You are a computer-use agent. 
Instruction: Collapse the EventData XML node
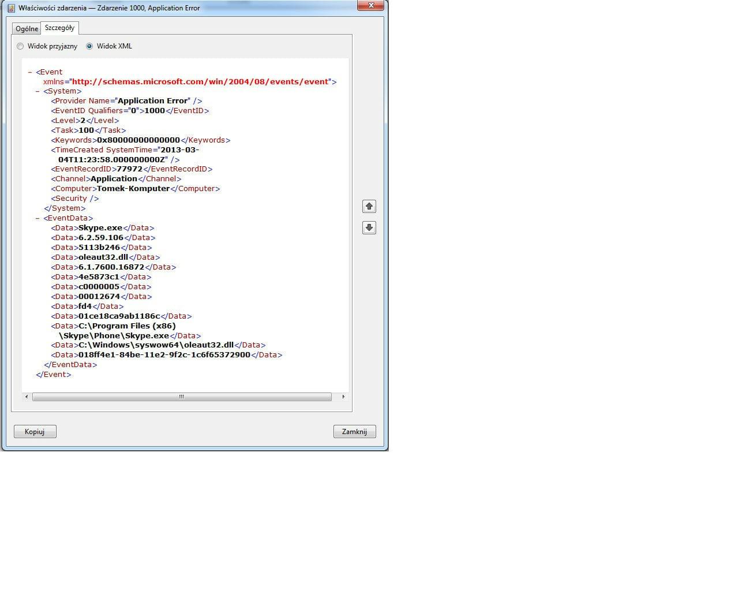(x=37, y=218)
